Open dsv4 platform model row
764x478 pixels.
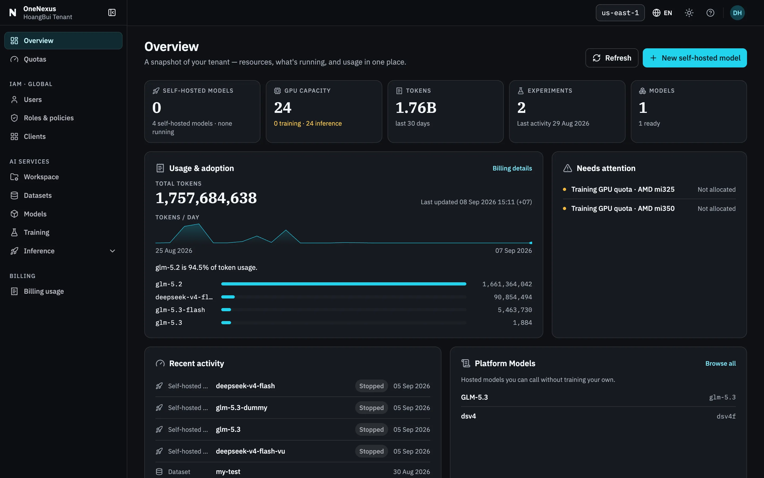[x=598, y=416]
